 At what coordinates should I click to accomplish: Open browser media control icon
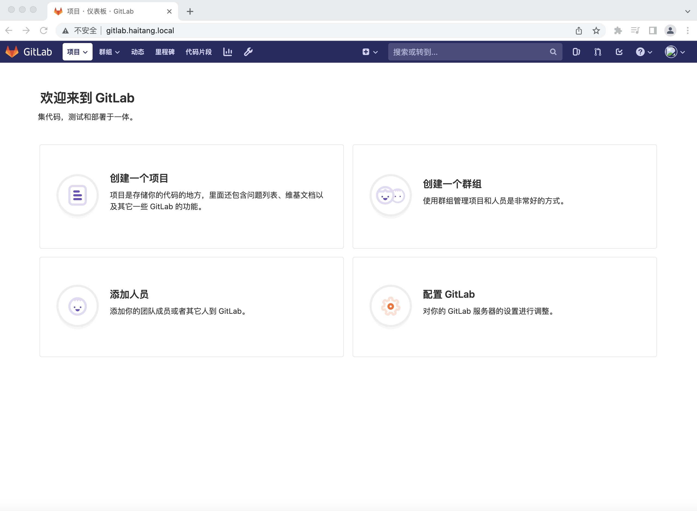click(635, 31)
